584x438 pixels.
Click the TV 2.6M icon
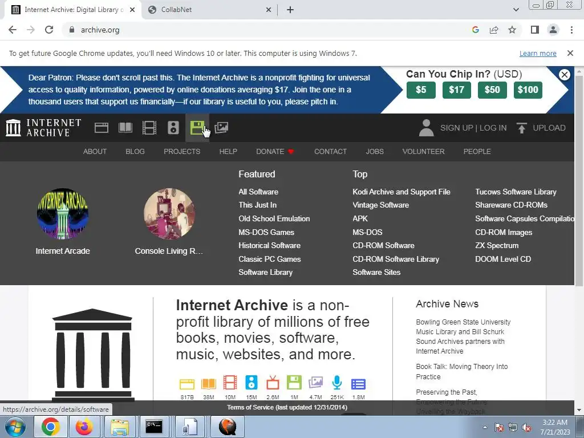[273, 383]
